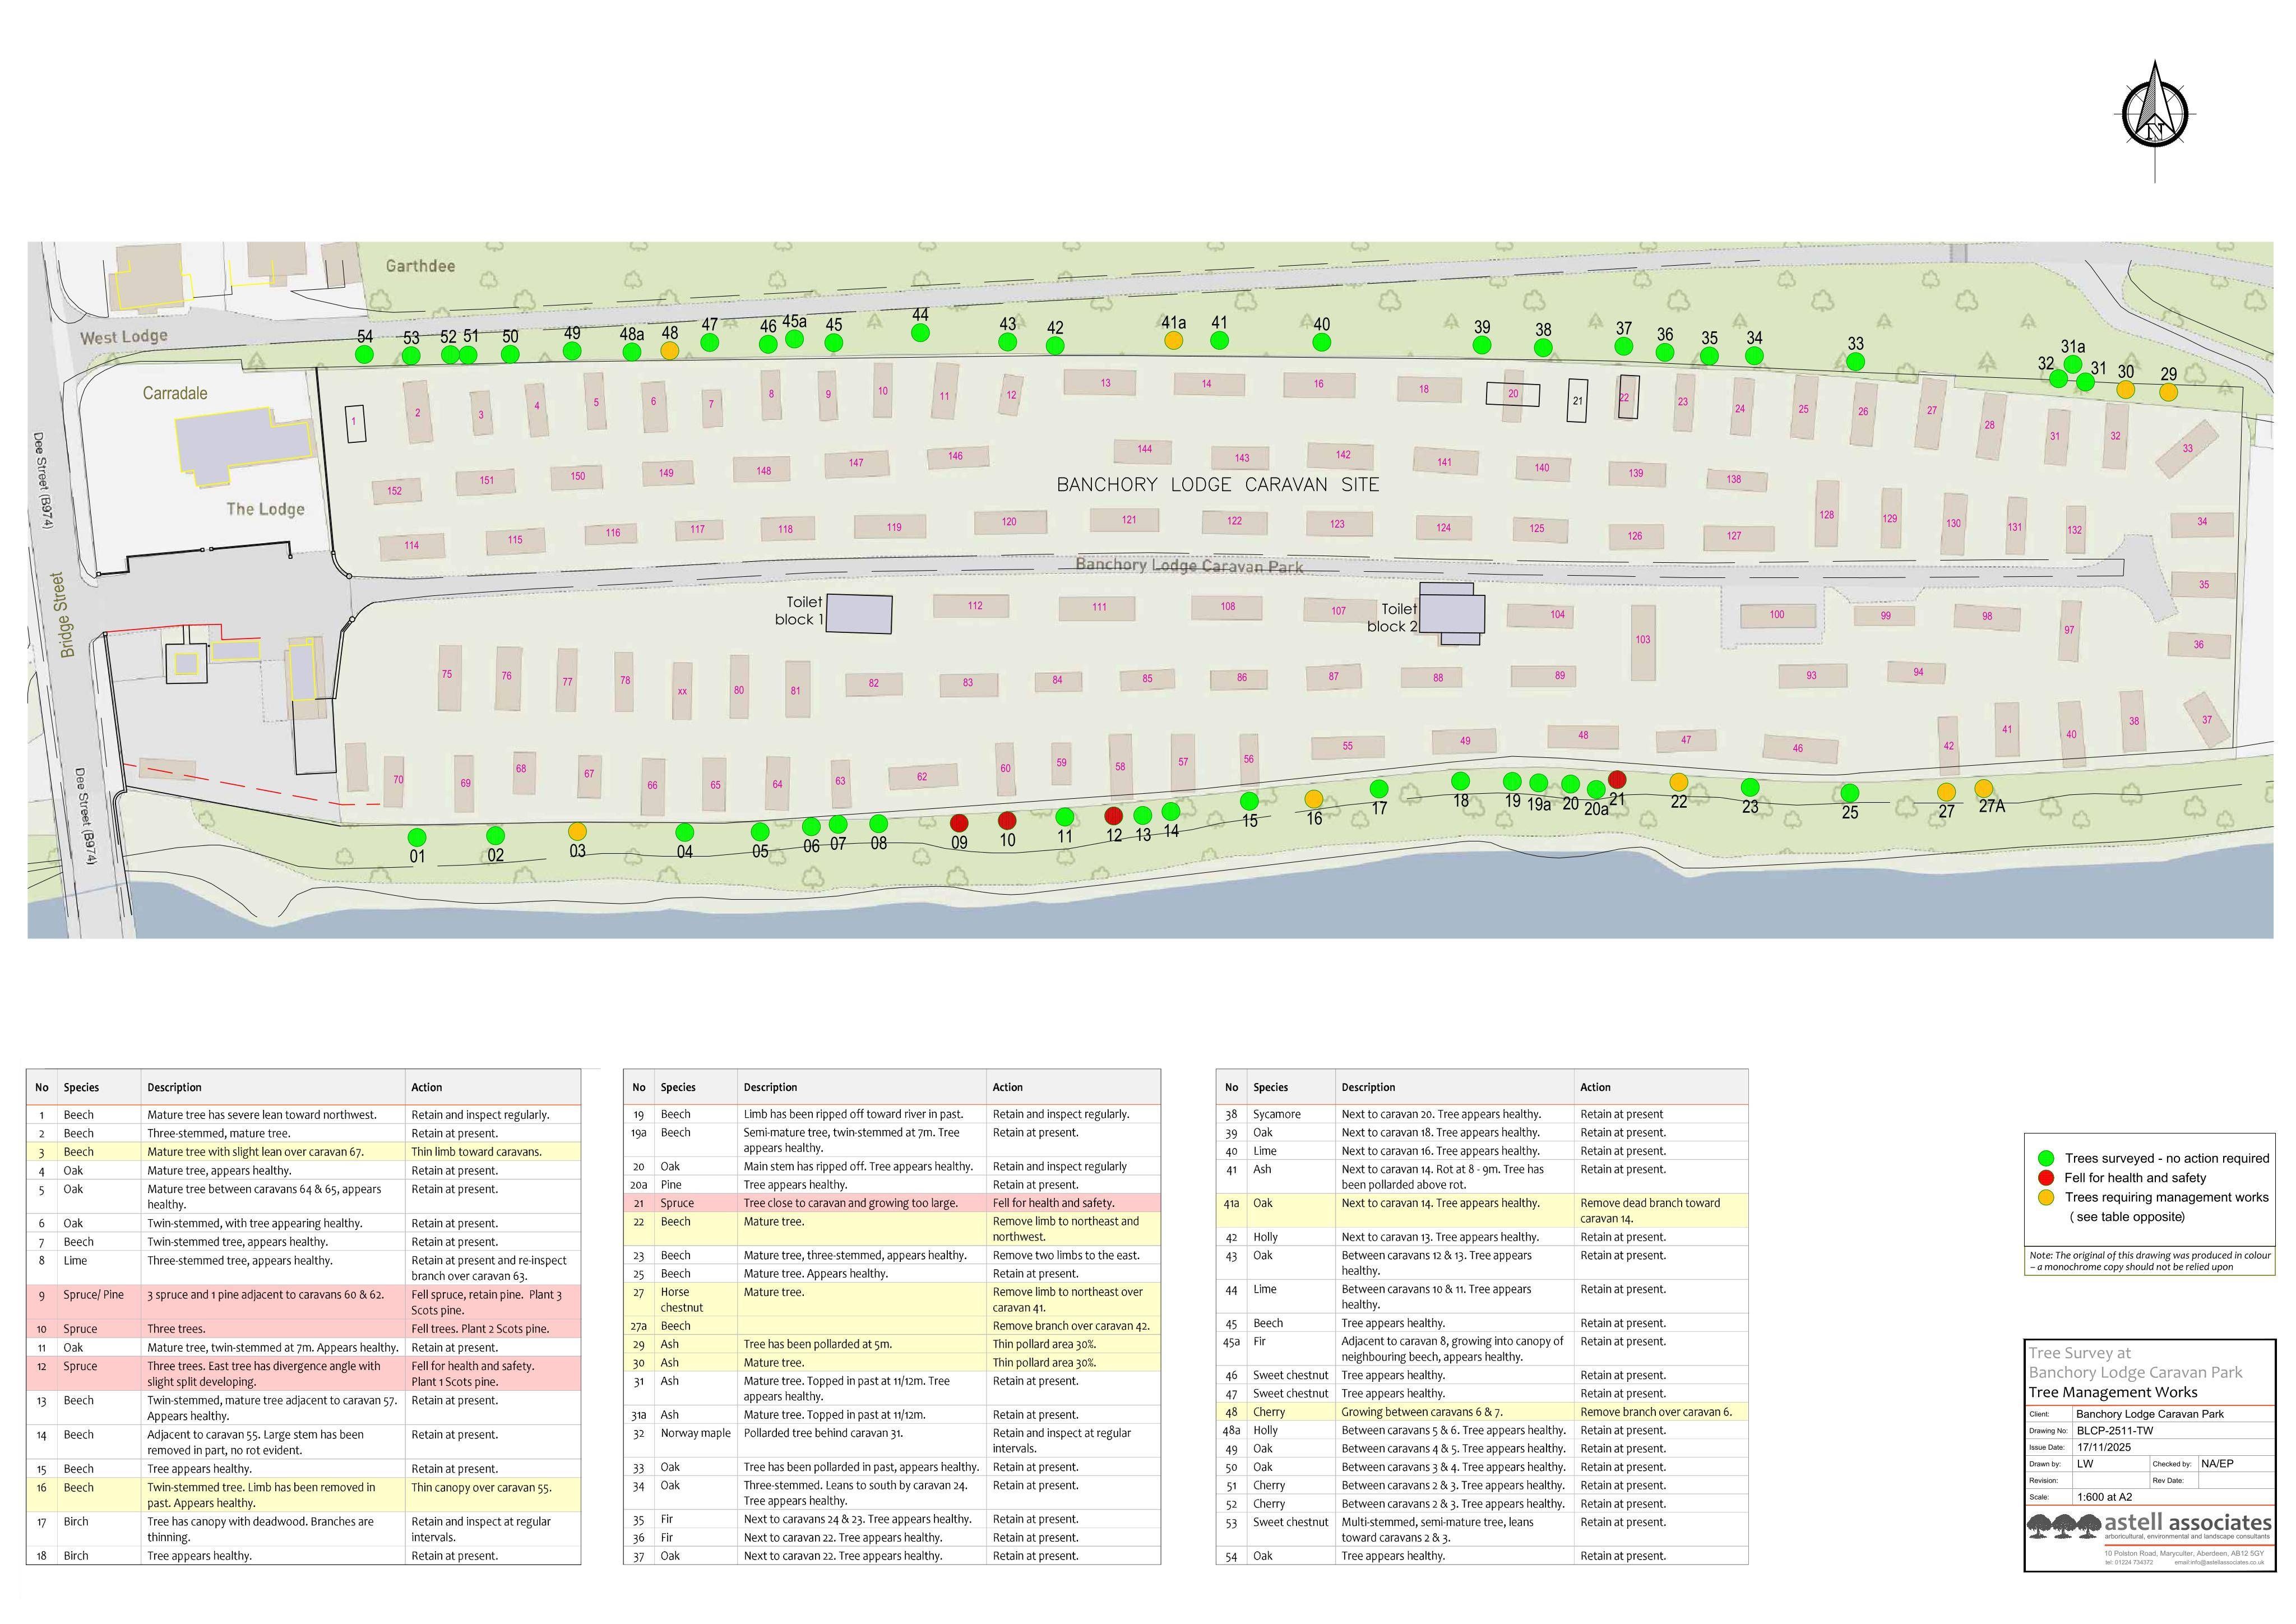Click the orange tree marker 41a

tap(1173, 340)
